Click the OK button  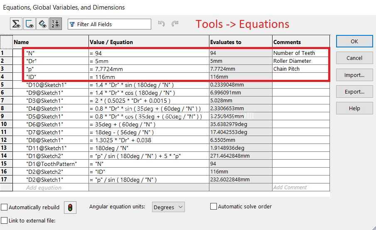click(x=354, y=41)
